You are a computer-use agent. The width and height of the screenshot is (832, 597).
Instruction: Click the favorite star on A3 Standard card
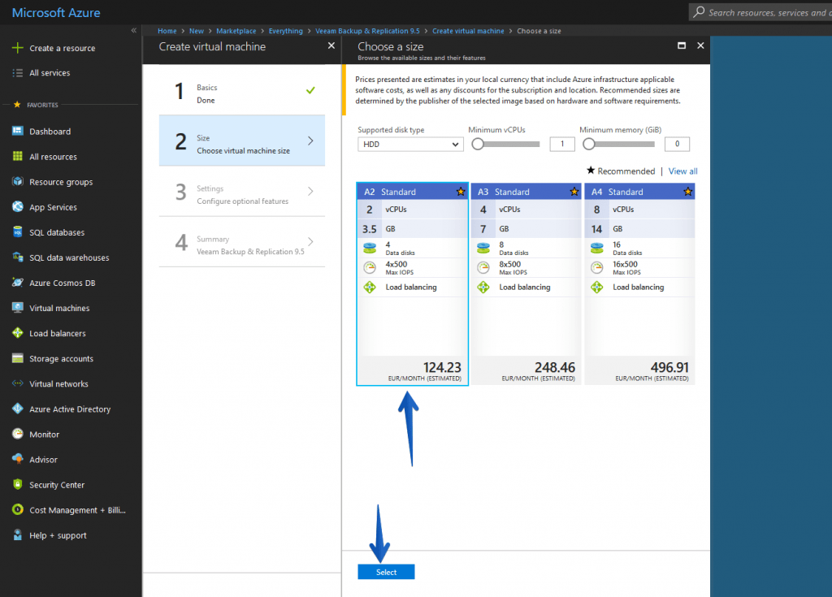(x=574, y=192)
